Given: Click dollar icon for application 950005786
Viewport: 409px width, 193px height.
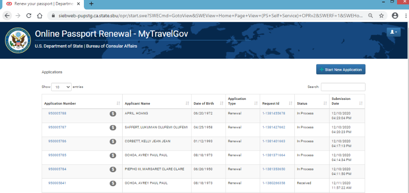Looking at the screenshot, I should (x=113, y=141).
